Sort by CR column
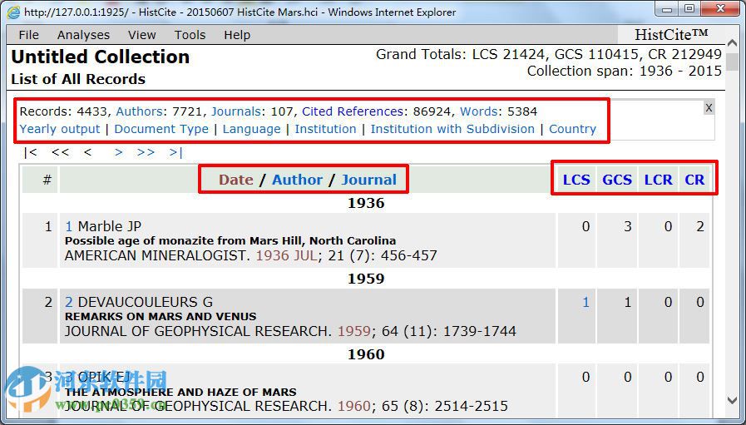Viewport: 746px width, 425px height. tap(694, 180)
